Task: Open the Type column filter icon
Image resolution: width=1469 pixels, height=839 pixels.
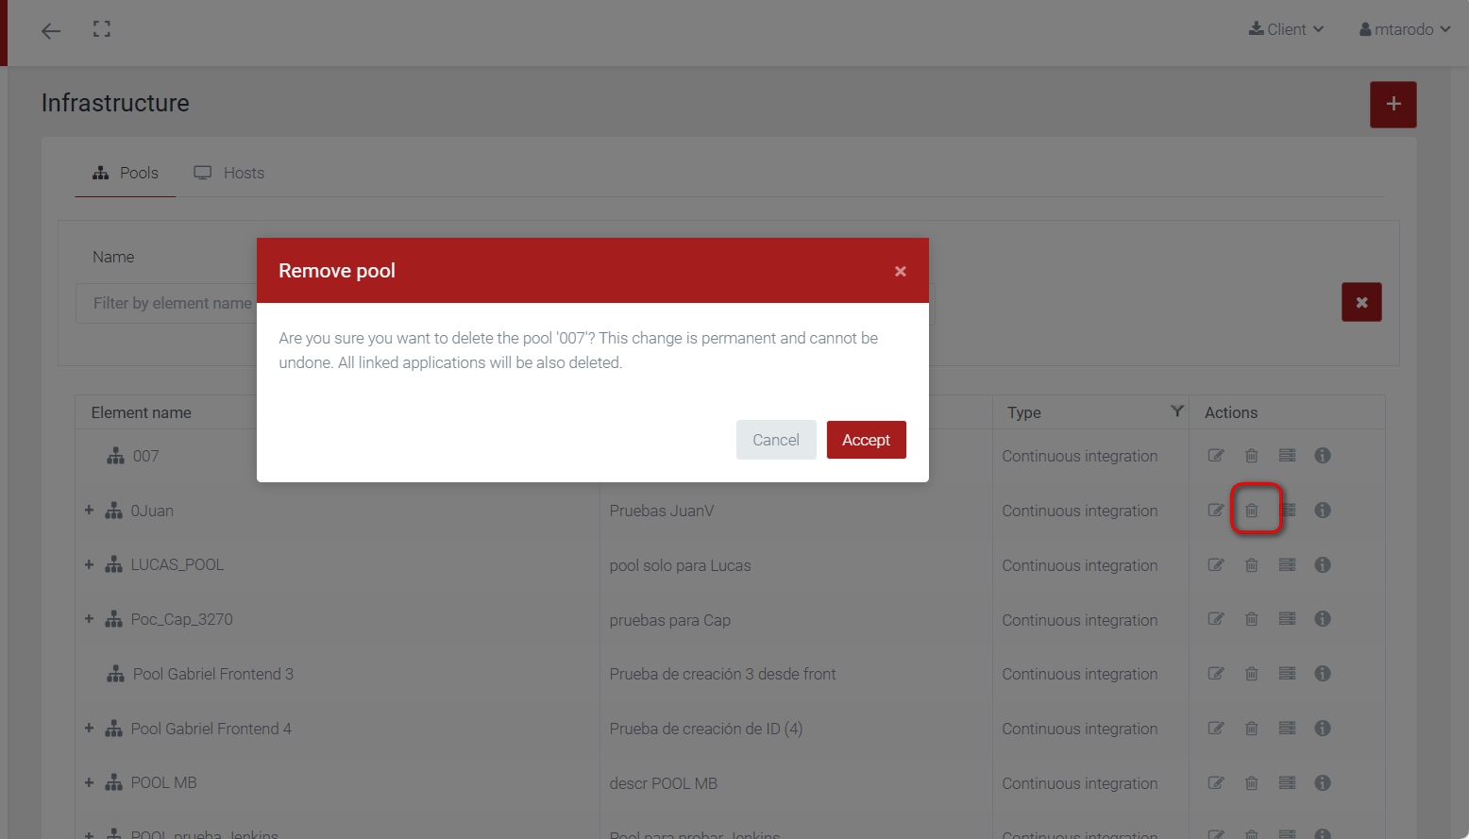Action: pyautogui.click(x=1176, y=411)
